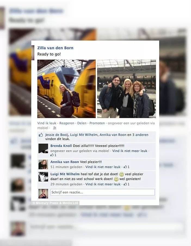Click the Reageren link
Viewport: 191px width, 246px height.
(x=67, y=123)
